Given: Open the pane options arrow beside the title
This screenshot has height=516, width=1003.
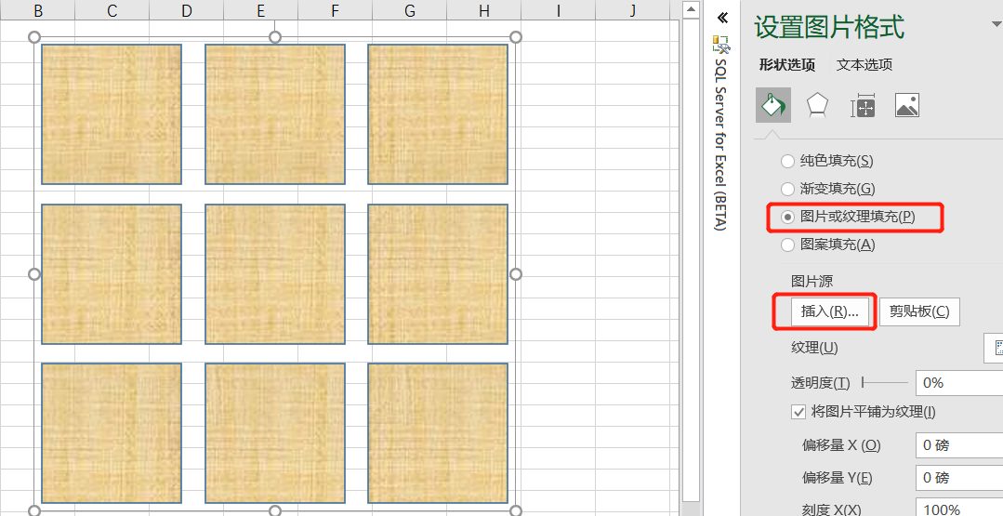Looking at the screenshot, I should click(x=996, y=25).
